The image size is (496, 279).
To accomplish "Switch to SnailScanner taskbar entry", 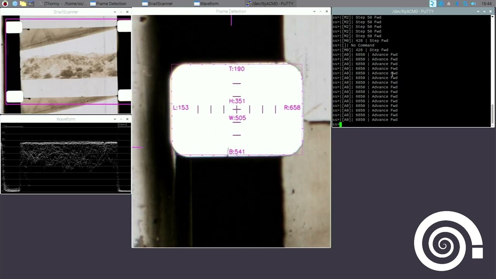I will click(157, 3).
